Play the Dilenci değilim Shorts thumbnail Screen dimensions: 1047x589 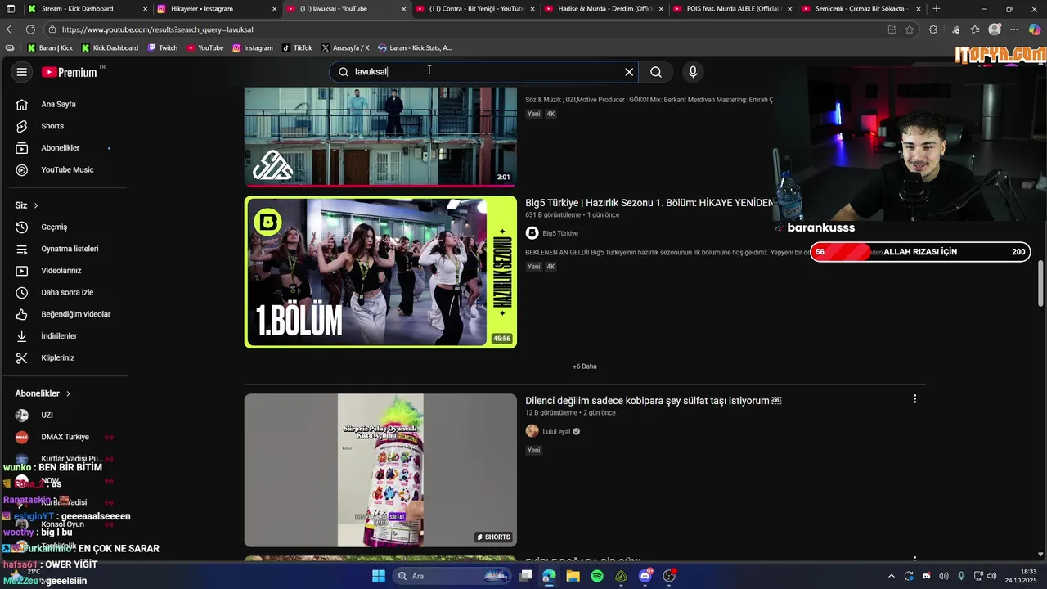380,470
